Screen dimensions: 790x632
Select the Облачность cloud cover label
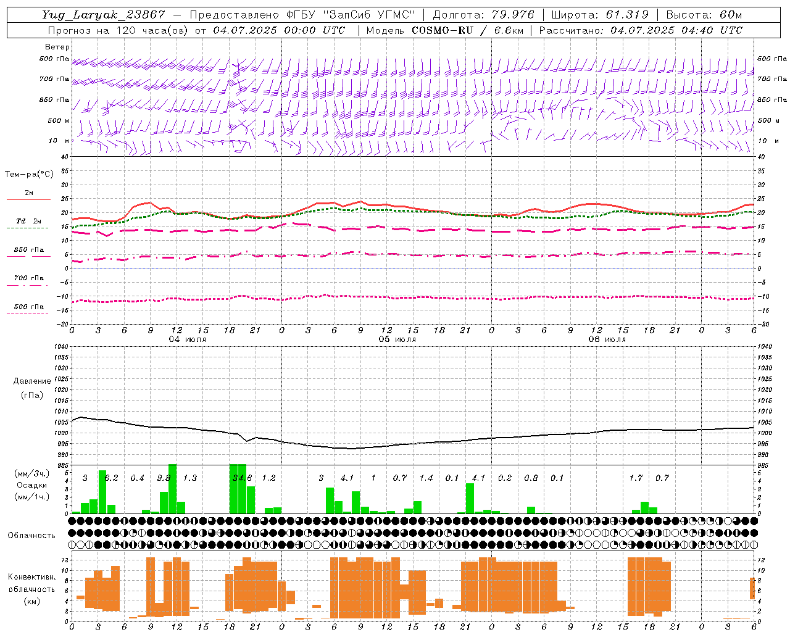click(x=31, y=536)
